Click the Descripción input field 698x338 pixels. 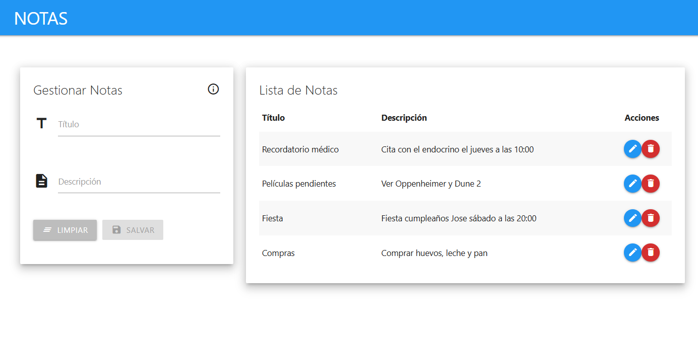[139, 181]
